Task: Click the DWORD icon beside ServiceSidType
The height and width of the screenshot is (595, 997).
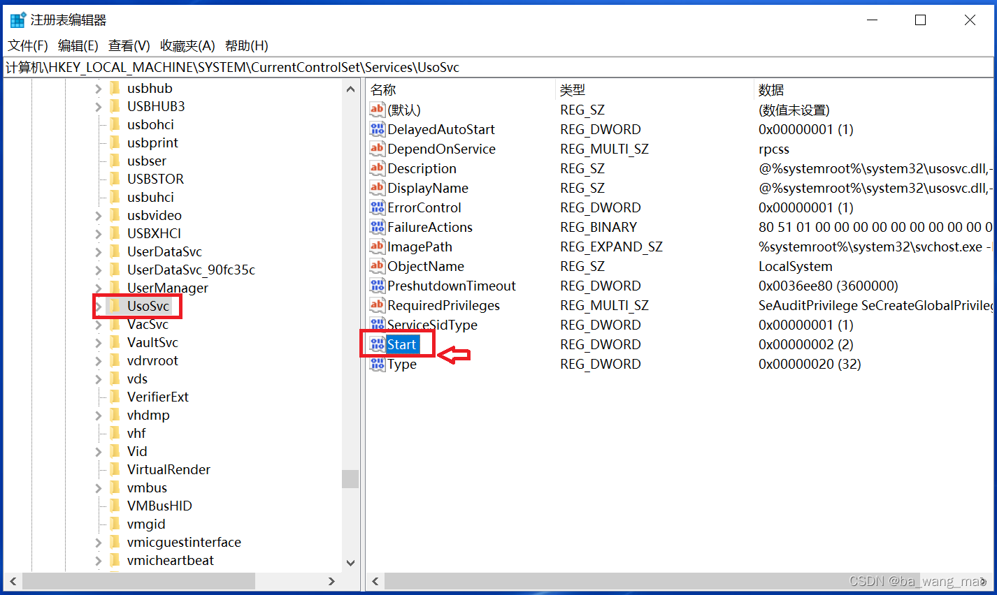Action: pyautogui.click(x=378, y=324)
